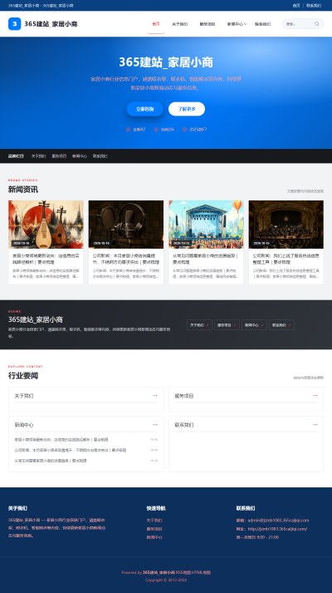Click the 365建站_家居小商 site title in header
Viewport: 332px width, 593px height.
pyautogui.click(x=51, y=24)
